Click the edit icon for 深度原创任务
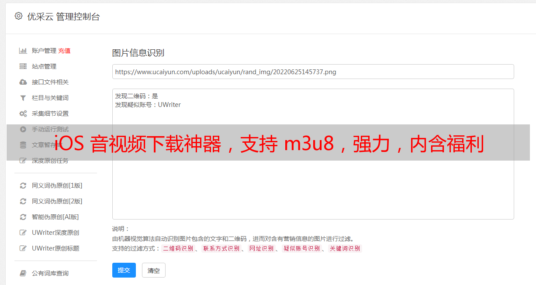Viewport: 536px width, 285px height. point(23,161)
